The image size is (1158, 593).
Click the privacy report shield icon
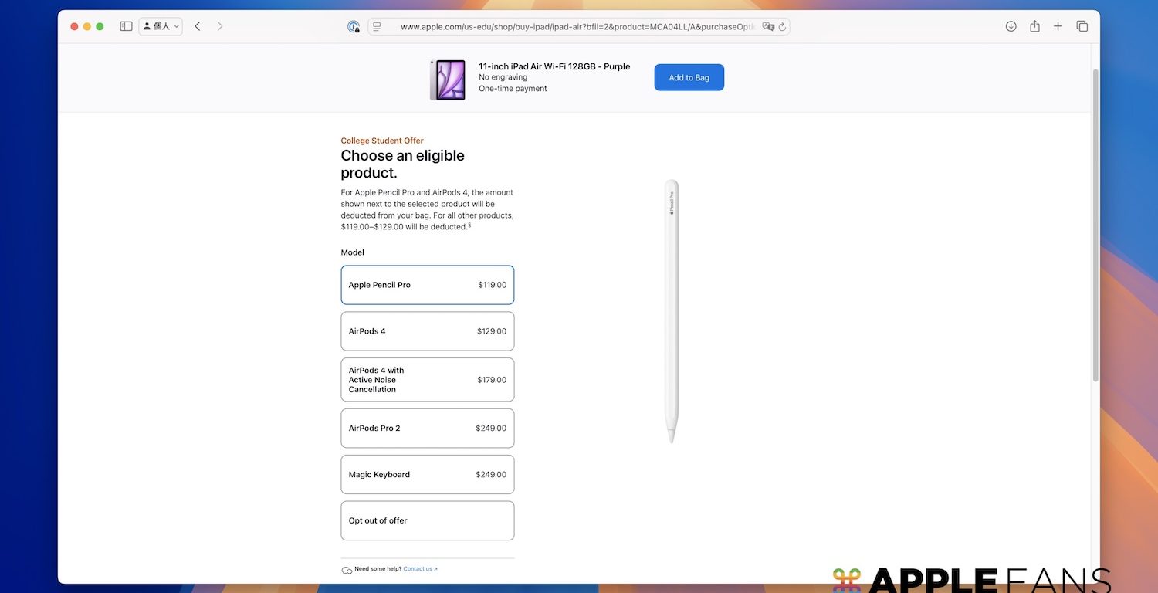click(x=354, y=27)
